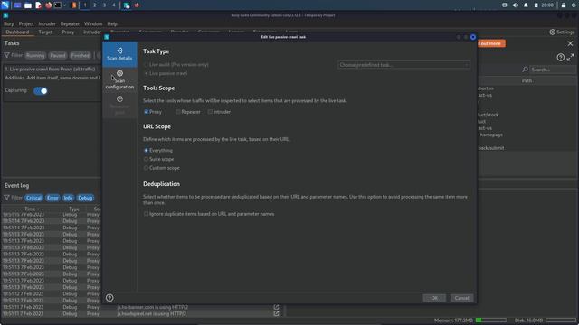The width and height of the screenshot is (579, 325).
Task: Click the display icon in the system tray
Action: pos(505,5)
